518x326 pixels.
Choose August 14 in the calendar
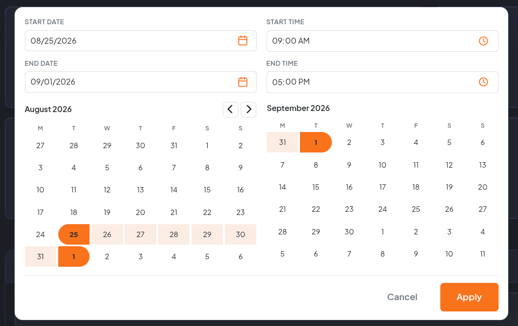tap(174, 190)
